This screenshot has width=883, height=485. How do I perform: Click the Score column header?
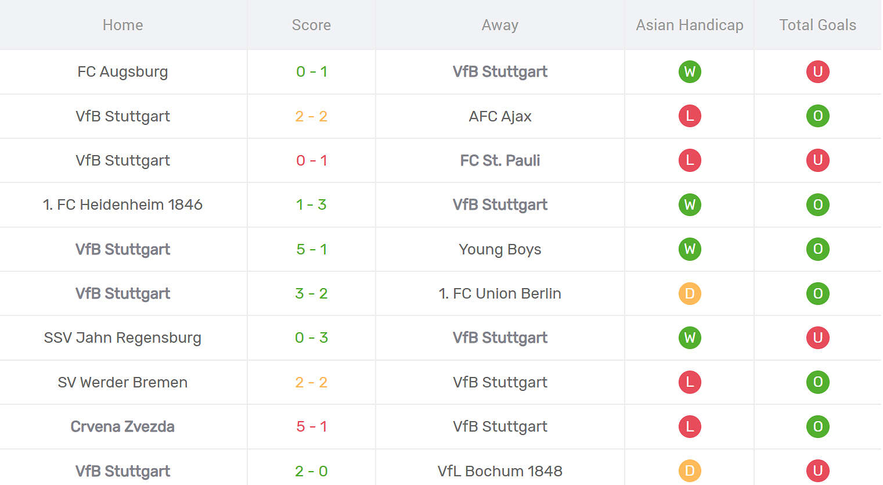[311, 25]
